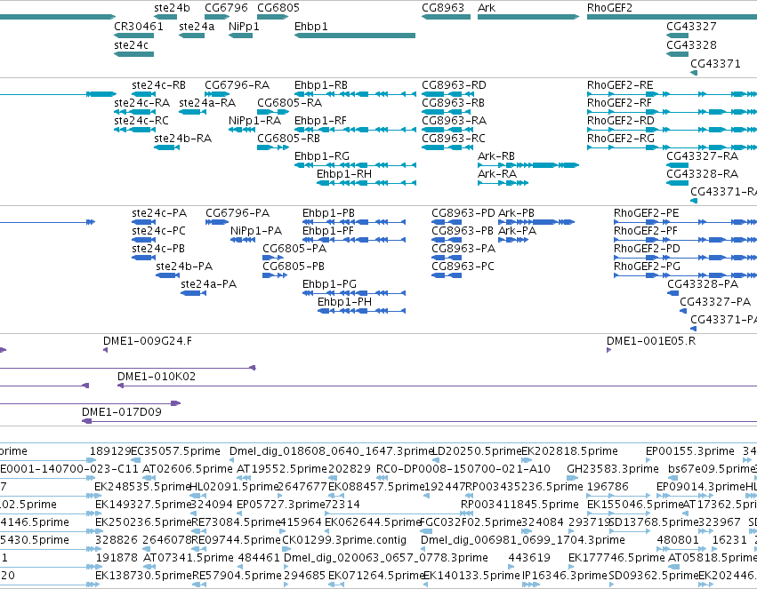Click the ste24c gene glyph
Image resolution: width=757 pixels, height=589 pixels.
[133, 54]
